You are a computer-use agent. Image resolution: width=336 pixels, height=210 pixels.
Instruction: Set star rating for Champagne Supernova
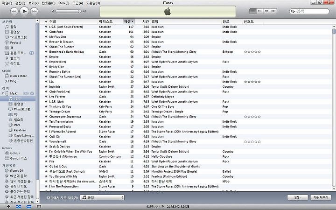point(252,117)
